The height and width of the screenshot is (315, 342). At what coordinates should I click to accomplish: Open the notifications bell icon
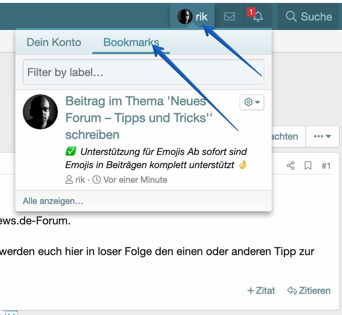258,16
